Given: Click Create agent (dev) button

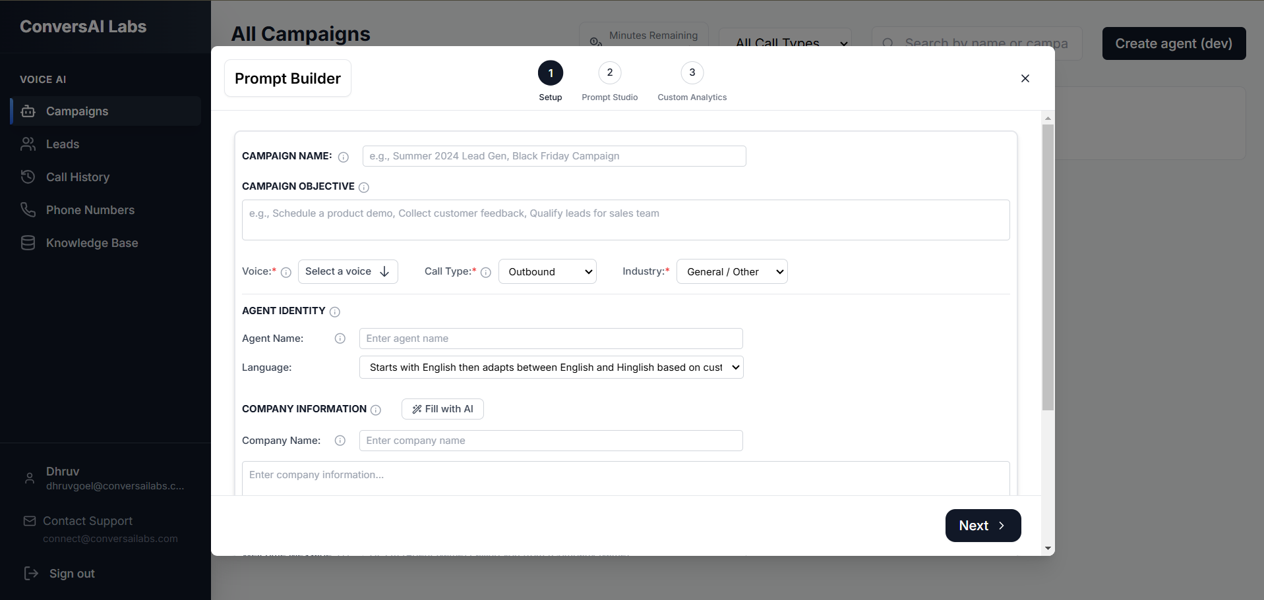Looking at the screenshot, I should (x=1174, y=43).
